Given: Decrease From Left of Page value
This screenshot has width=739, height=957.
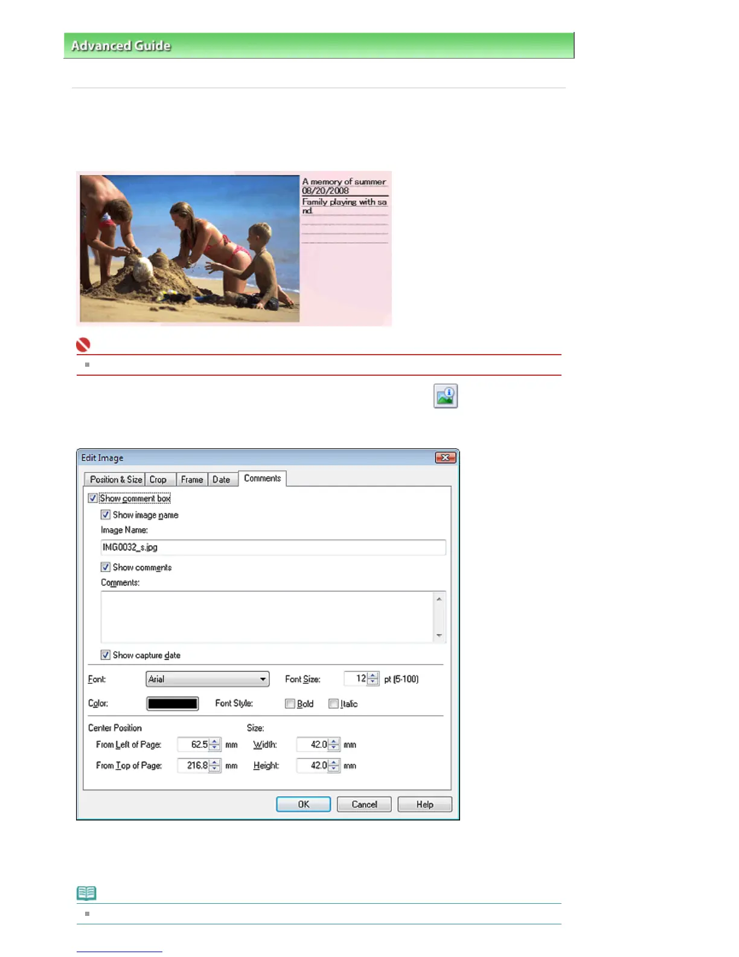Looking at the screenshot, I should [215, 749].
